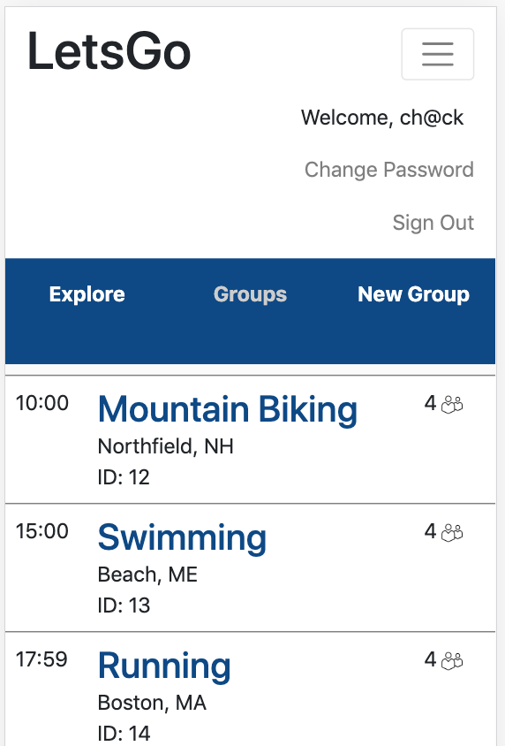This screenshot has height=746, width=505.
Task: Open the New Group tab
Action: point(413,294)
